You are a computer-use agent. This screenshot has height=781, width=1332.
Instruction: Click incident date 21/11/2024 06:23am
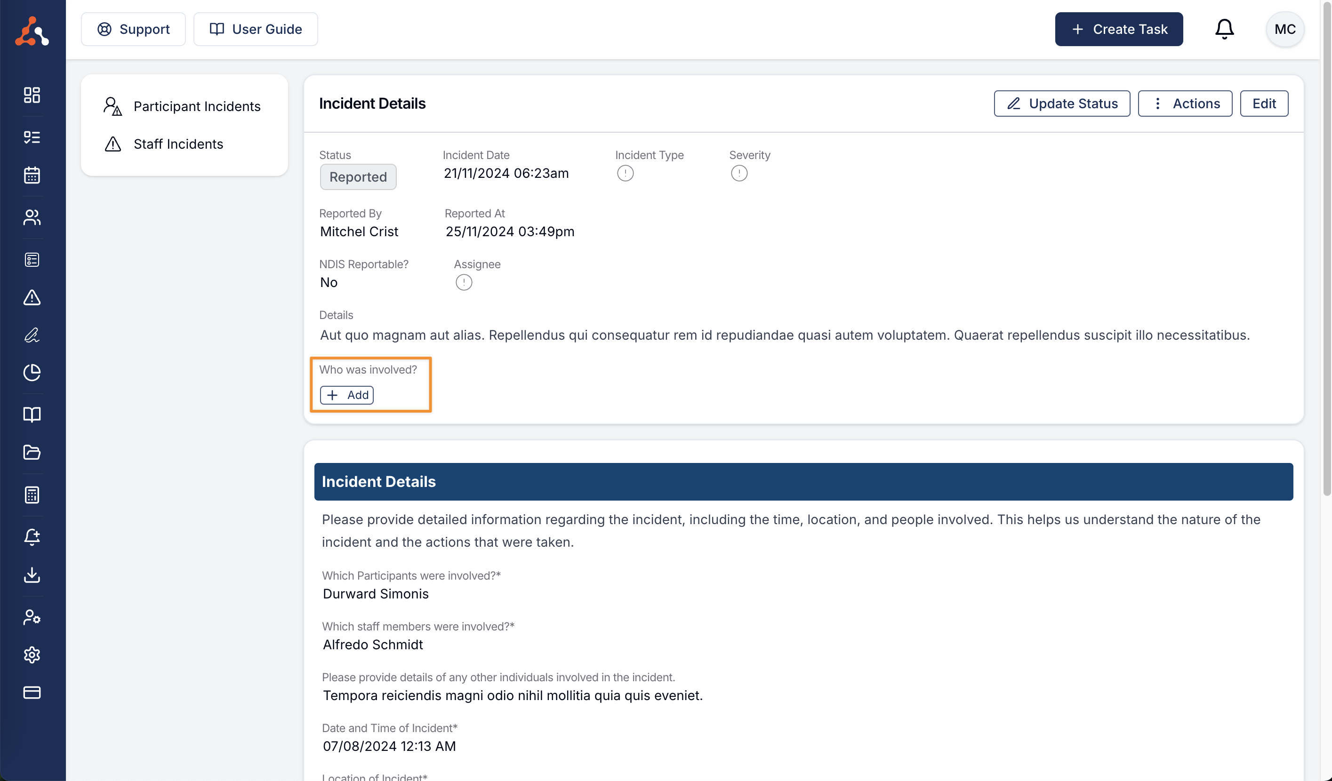click(506, 173)
